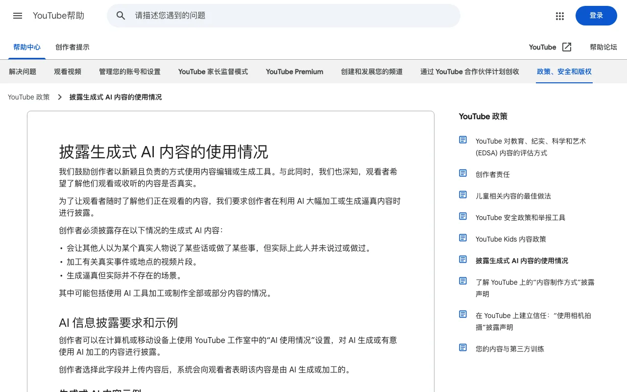Open the 解决问题 category

click(x=23, y=72)
